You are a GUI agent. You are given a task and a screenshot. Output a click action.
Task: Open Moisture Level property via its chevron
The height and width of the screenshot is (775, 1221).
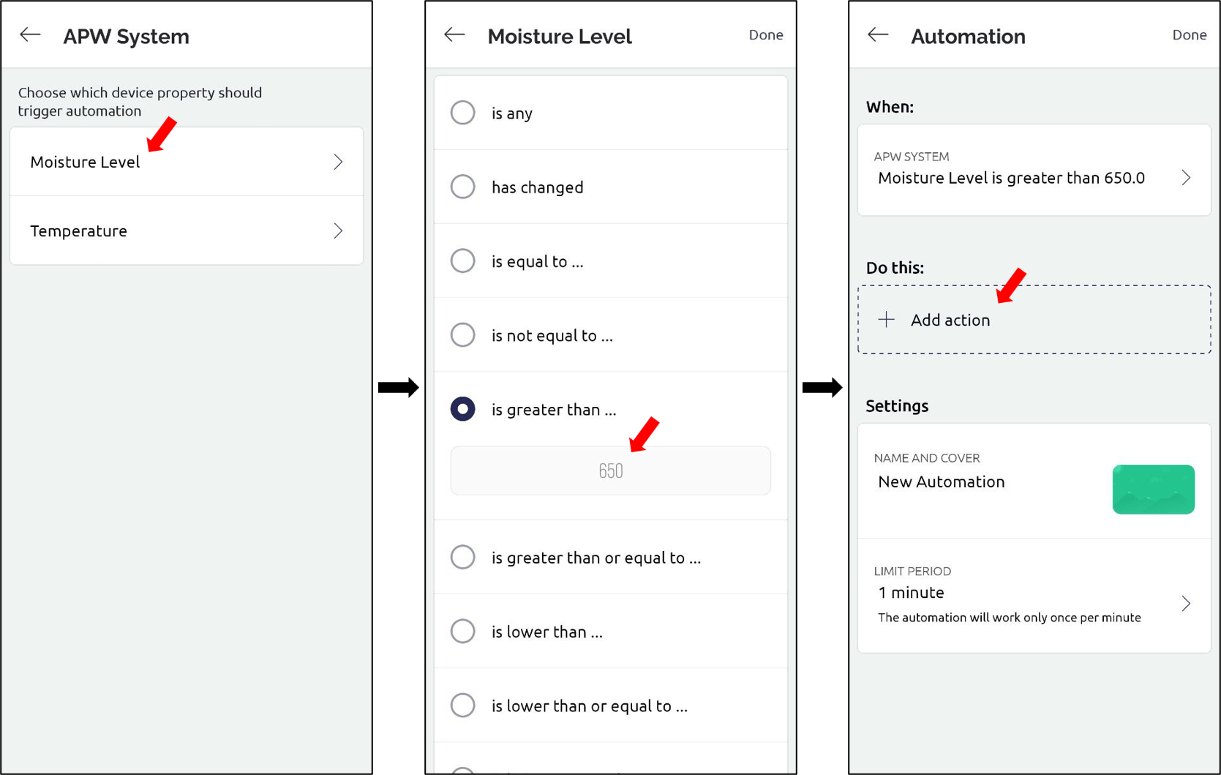click(x=338, y=162)
